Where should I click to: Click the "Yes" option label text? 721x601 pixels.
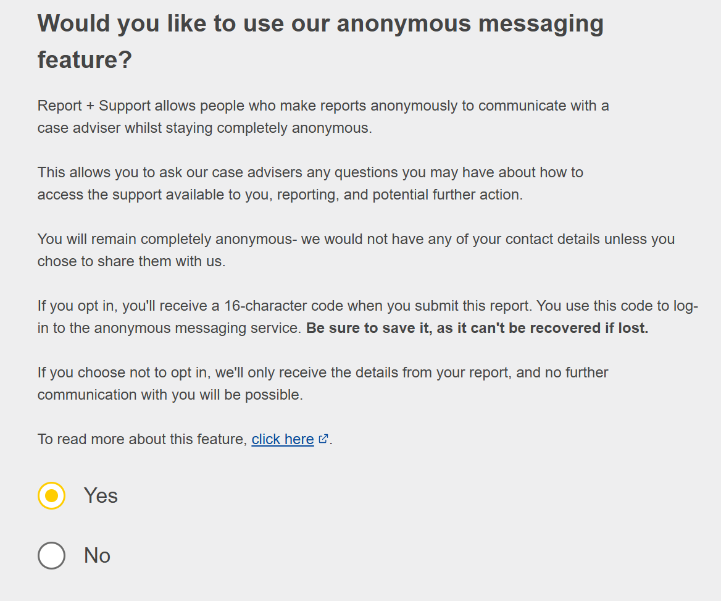pyautogui.click(x=101, y=495)
